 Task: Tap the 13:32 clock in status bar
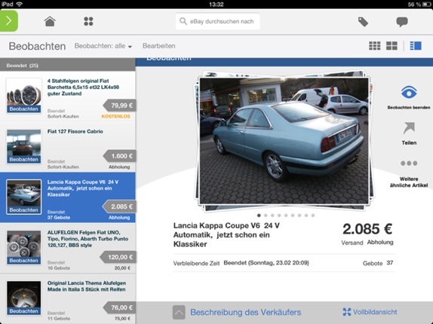pyautogui.click(x=216, y=4)
